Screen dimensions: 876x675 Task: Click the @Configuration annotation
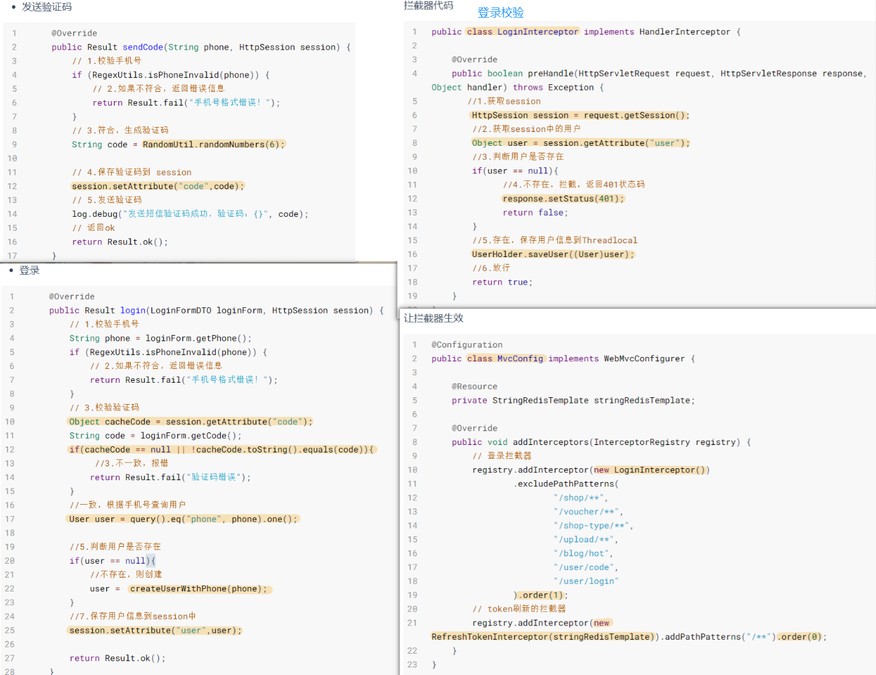pyautogui.click(x=467, y=345)
